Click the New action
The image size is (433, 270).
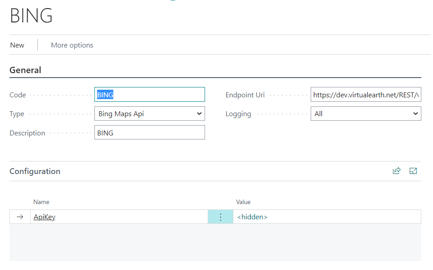point(17,45)
